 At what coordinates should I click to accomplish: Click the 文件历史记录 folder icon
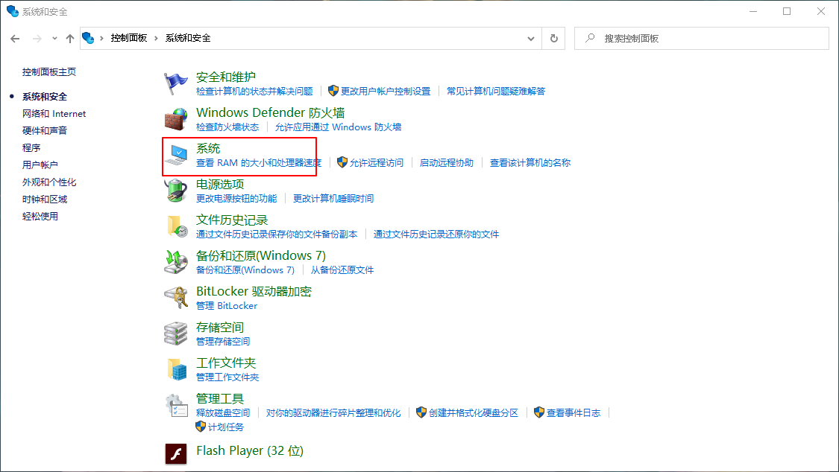point(176,226)
